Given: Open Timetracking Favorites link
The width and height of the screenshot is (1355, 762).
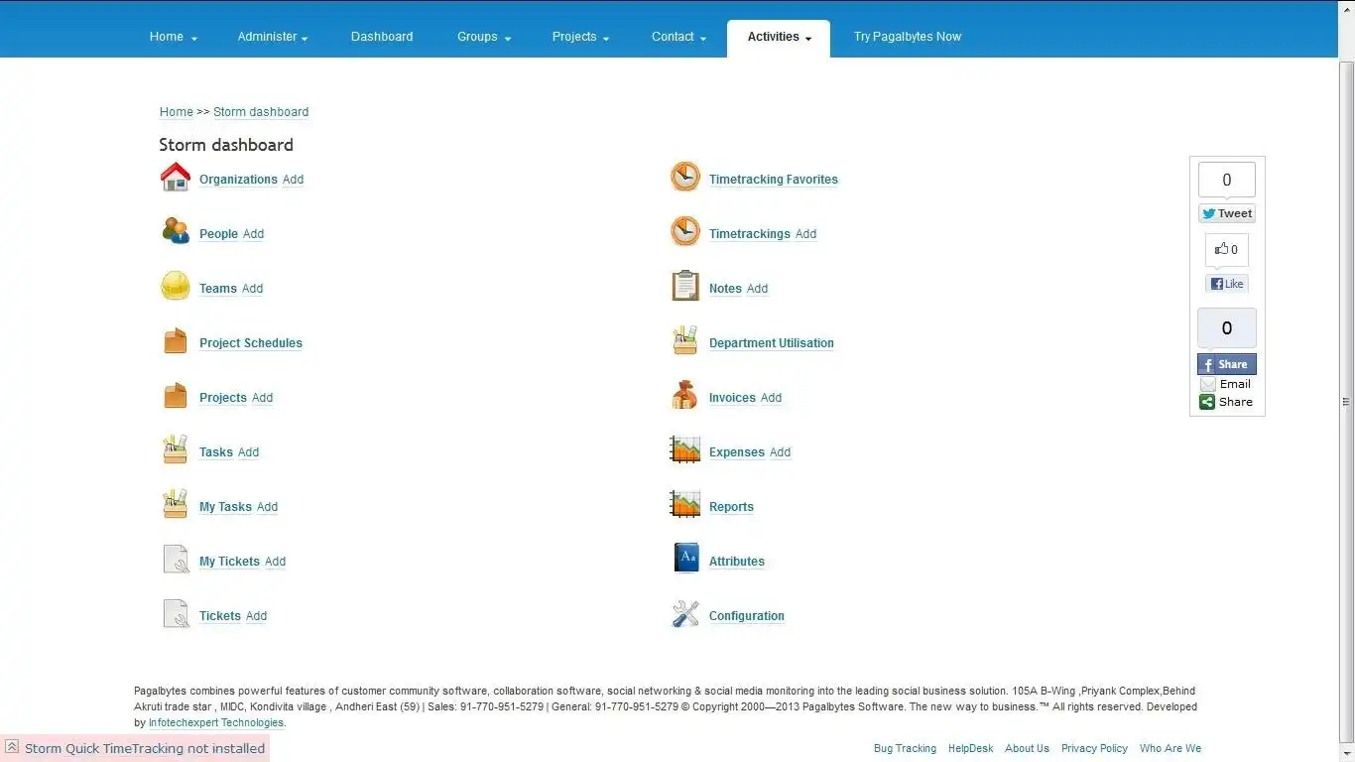Looking at the screenshot, I should [x=774, y=180].
